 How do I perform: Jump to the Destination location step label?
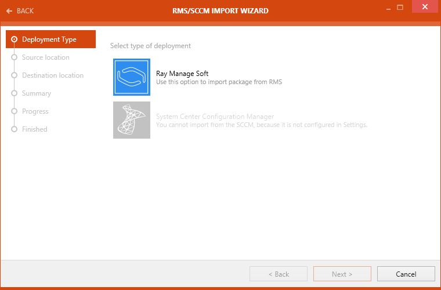(x=53, y=75)
